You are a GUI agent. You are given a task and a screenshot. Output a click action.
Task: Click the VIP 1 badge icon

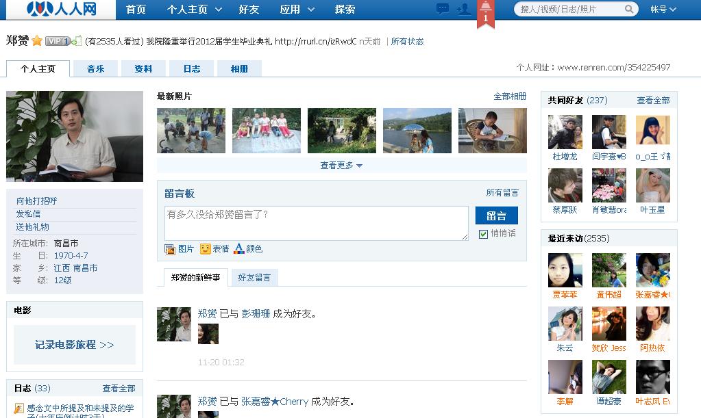point(58,41)
